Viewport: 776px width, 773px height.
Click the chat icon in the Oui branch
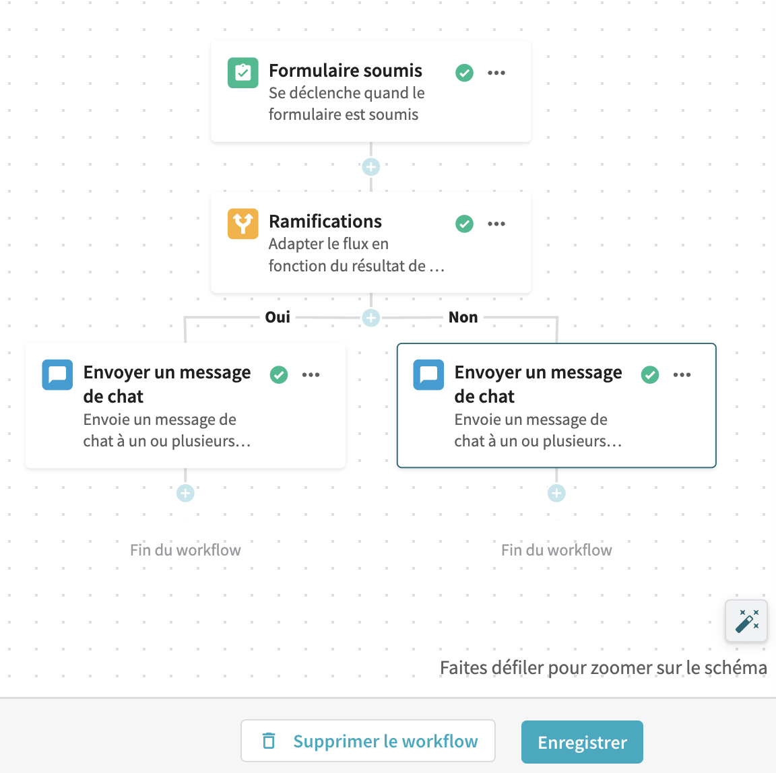[x=57, y=374]
